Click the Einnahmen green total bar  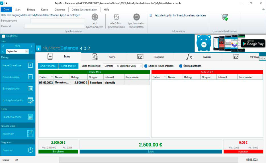pyautogui.click(x=58, y=152)
